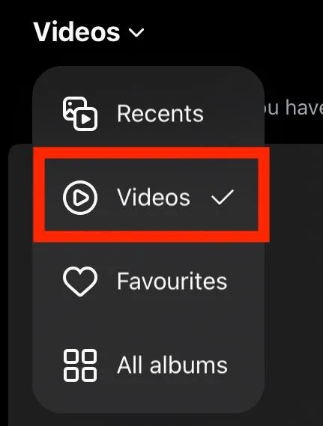
Task: Click the gap between Favourites and All albums rows
Action: pyautogui.click(x=148, y=323)
